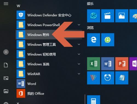
Task: Launch the Calculator tile
Action: (x=93, y=100)
